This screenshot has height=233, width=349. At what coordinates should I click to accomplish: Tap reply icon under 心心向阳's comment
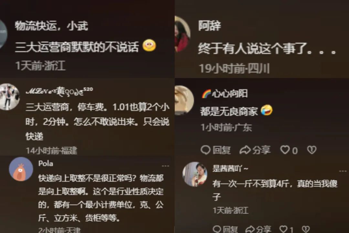click(205, 150)
